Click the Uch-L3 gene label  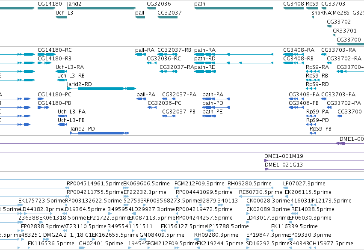pyautogui.click(x=64, y=13)
